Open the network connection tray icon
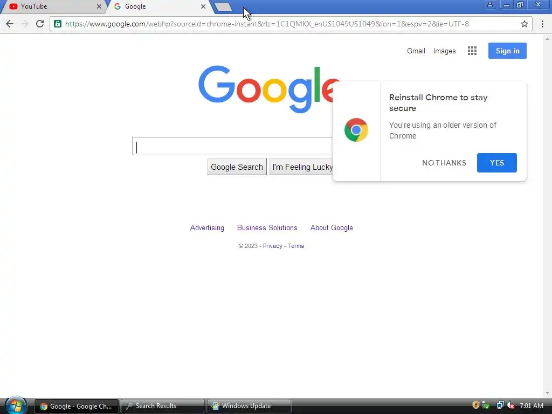 [500, 405]
